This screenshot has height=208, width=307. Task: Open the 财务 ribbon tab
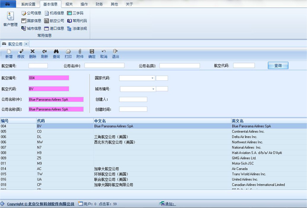(99, 3)
